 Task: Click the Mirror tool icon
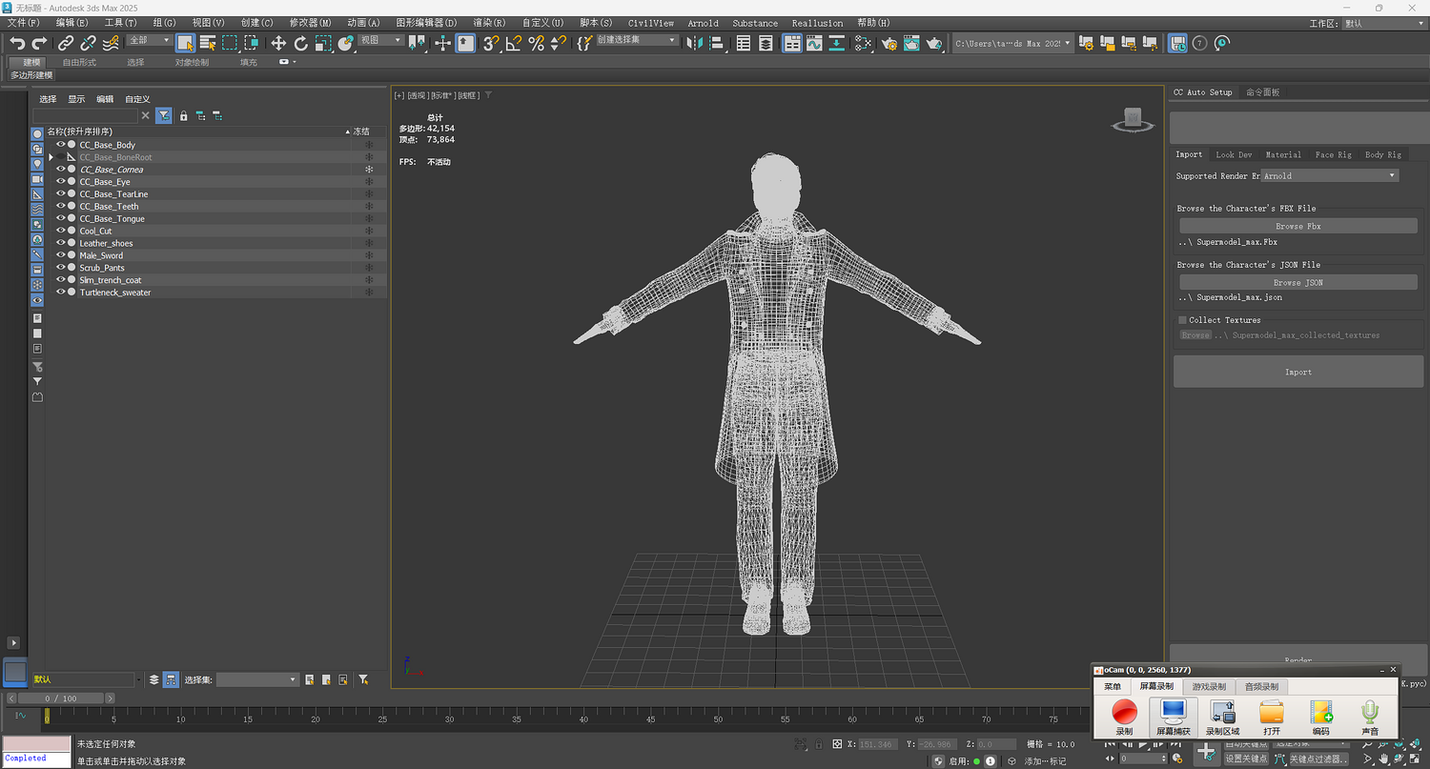694,43
